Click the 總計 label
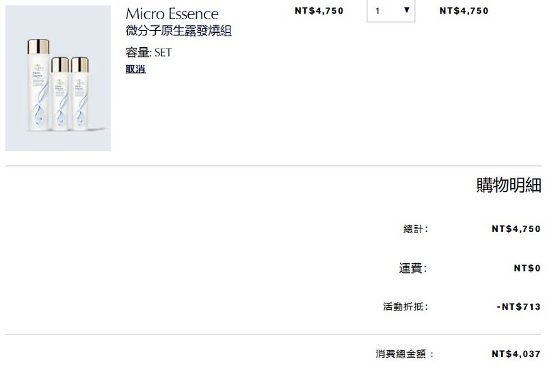The height and width of the screenshot is (372, 547). [x=415, y=229]
